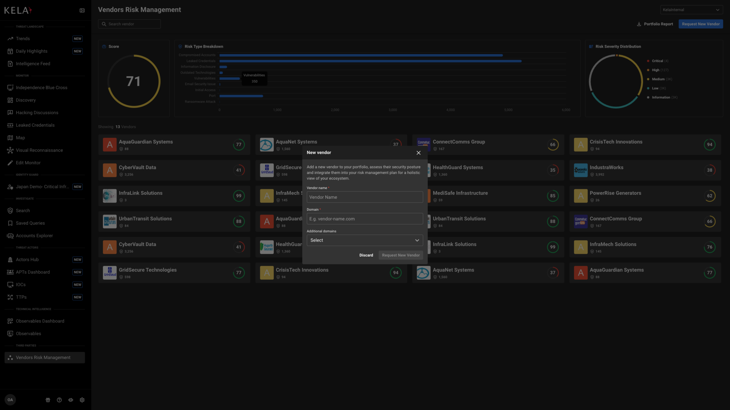Open Visual Reconnaissance
Viewport: 730px width, 410px height.
(39, 150)
